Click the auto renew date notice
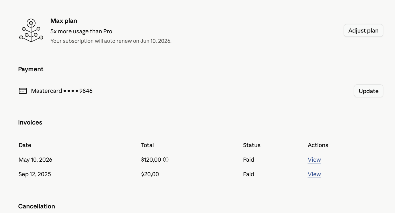The image size is (395, 213). [111, 41]
